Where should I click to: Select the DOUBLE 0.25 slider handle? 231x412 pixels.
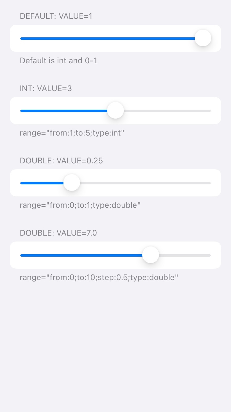(x=71, y=183)
